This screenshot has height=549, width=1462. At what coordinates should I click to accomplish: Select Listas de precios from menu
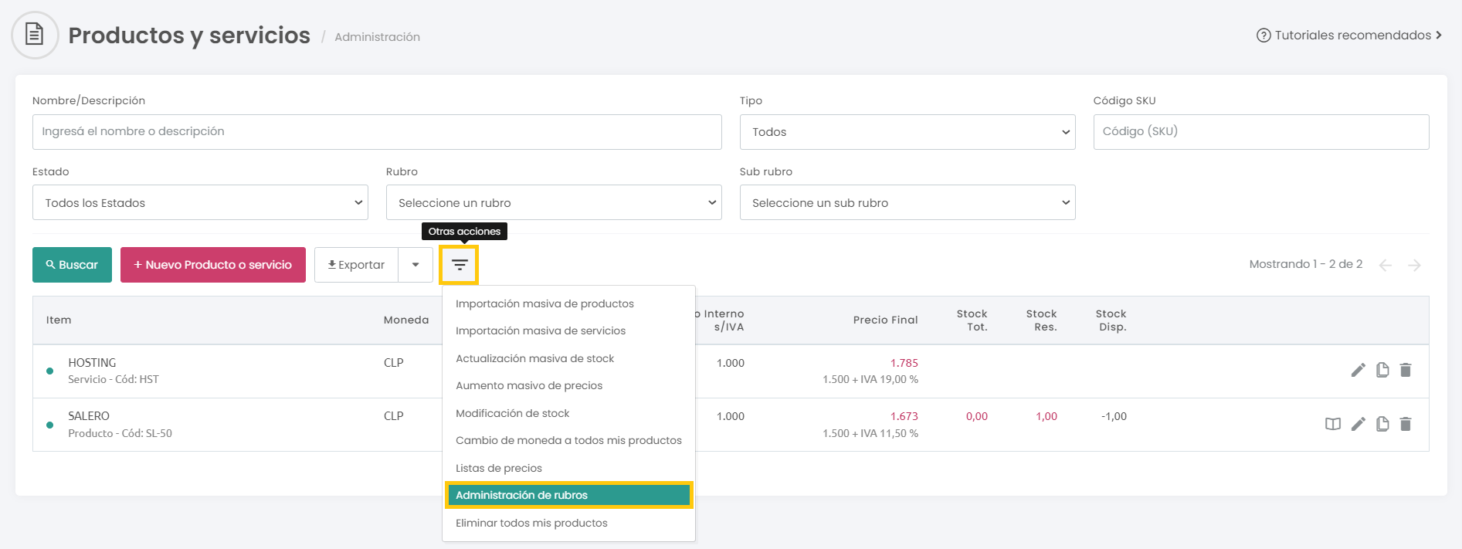click(x=499, y=468)
